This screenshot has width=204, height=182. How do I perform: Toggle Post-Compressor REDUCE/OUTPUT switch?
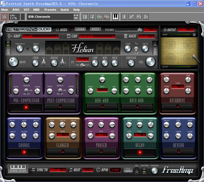click(60, 90)
